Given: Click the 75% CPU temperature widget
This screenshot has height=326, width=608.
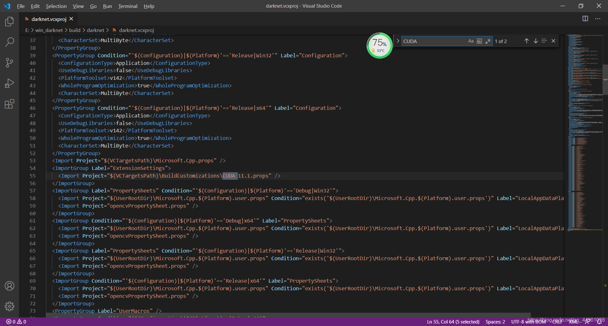Looking at the screenshot, I should click(379, 46).
